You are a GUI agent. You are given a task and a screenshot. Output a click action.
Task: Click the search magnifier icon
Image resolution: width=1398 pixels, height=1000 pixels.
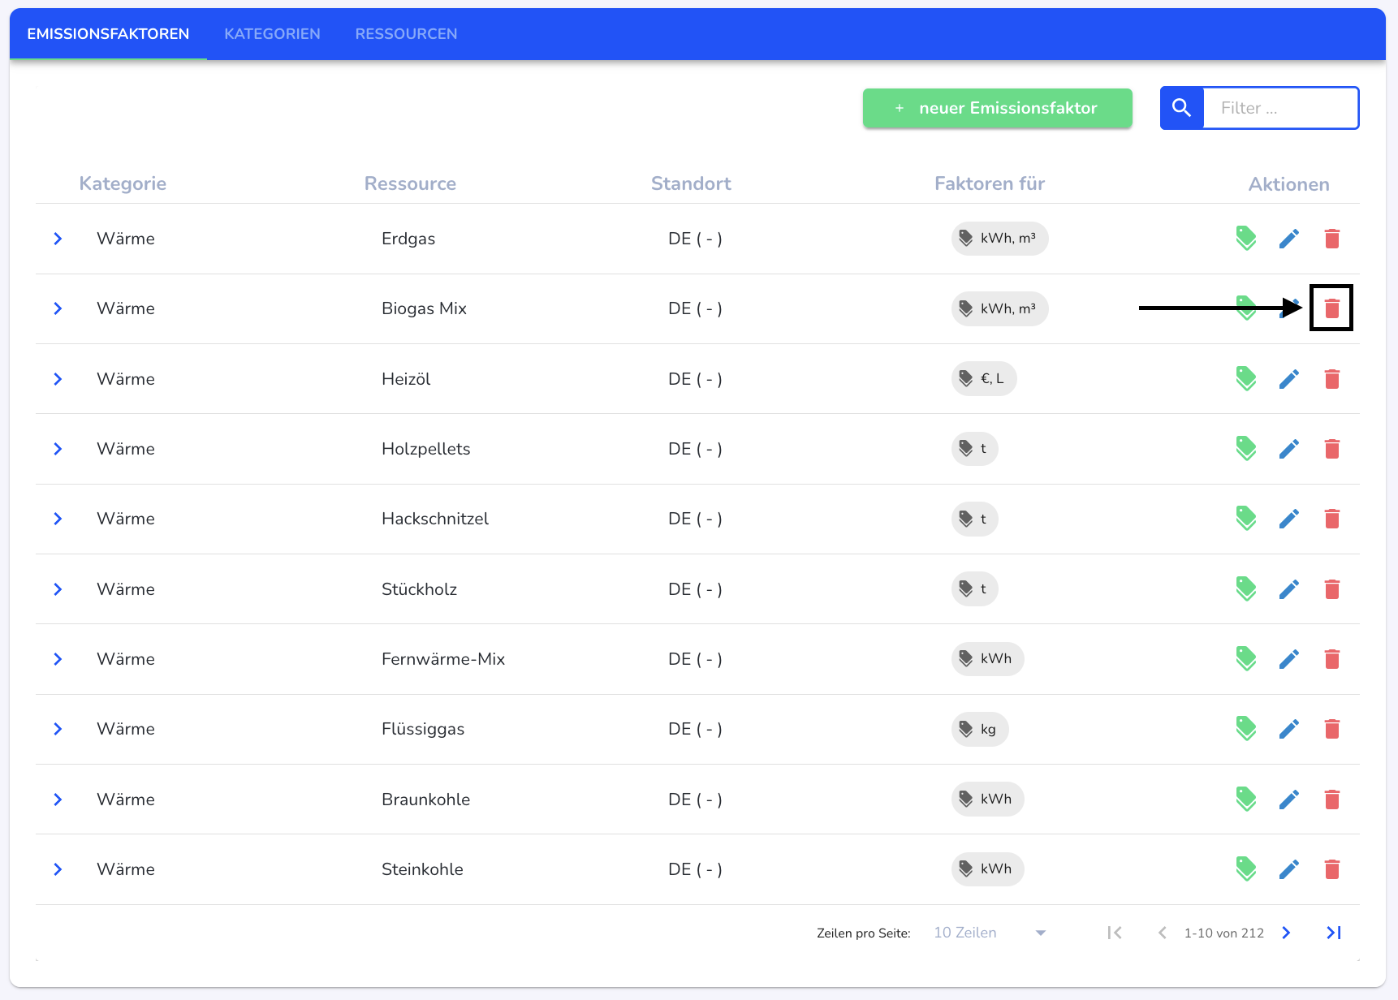[1181, 108]
